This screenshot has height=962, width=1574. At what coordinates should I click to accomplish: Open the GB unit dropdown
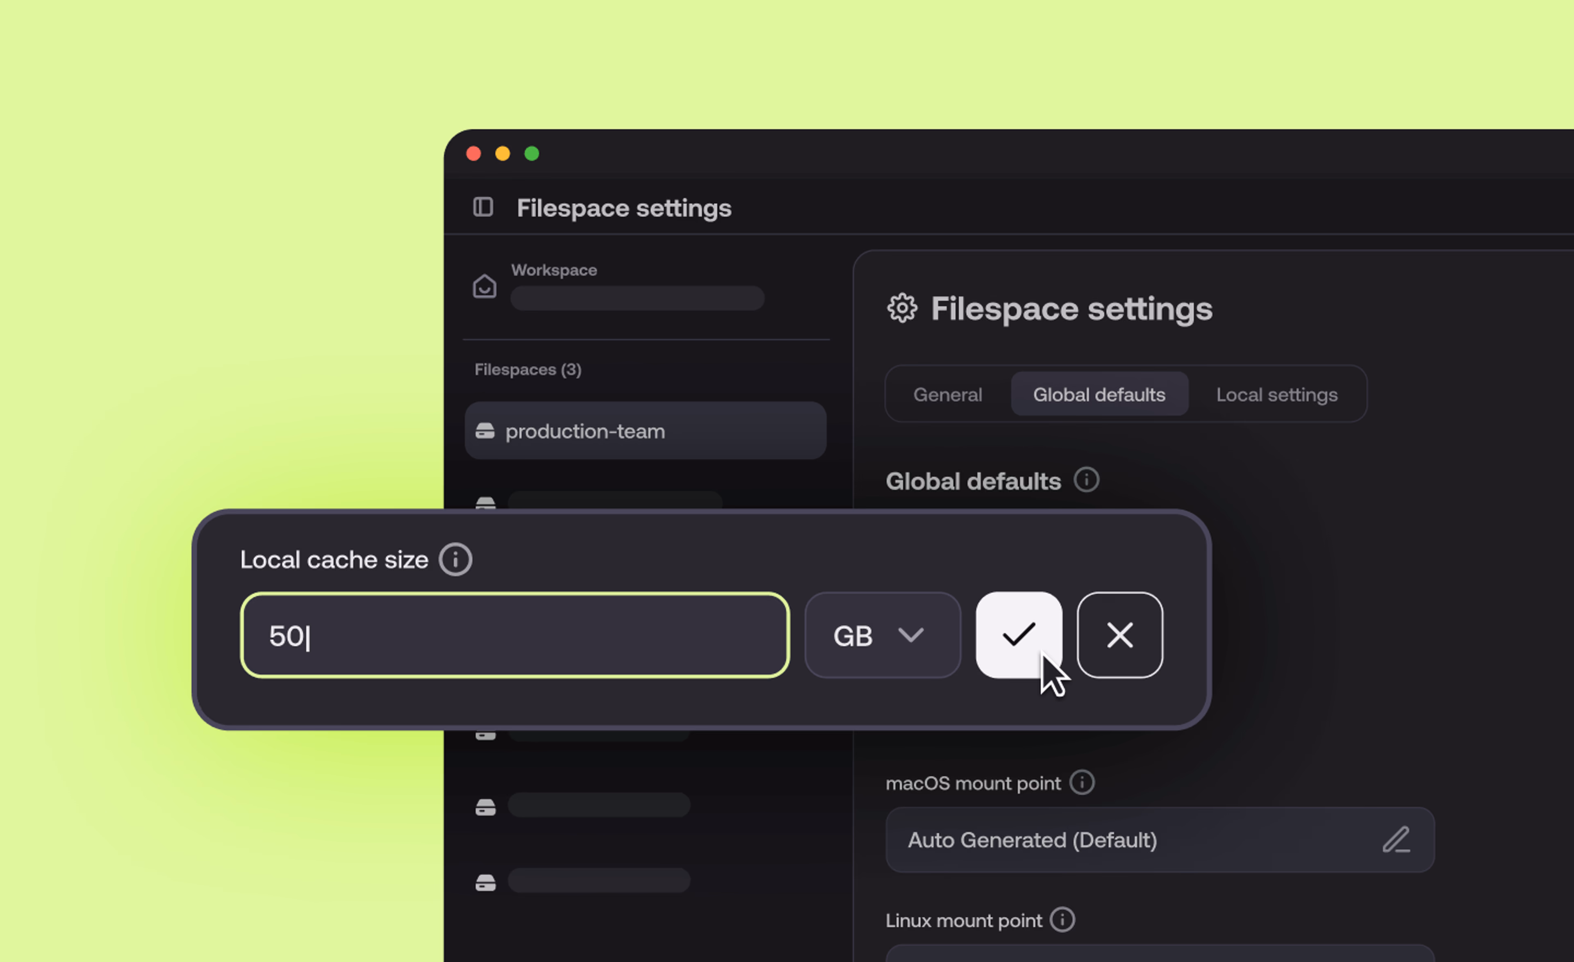pos(882,635)
